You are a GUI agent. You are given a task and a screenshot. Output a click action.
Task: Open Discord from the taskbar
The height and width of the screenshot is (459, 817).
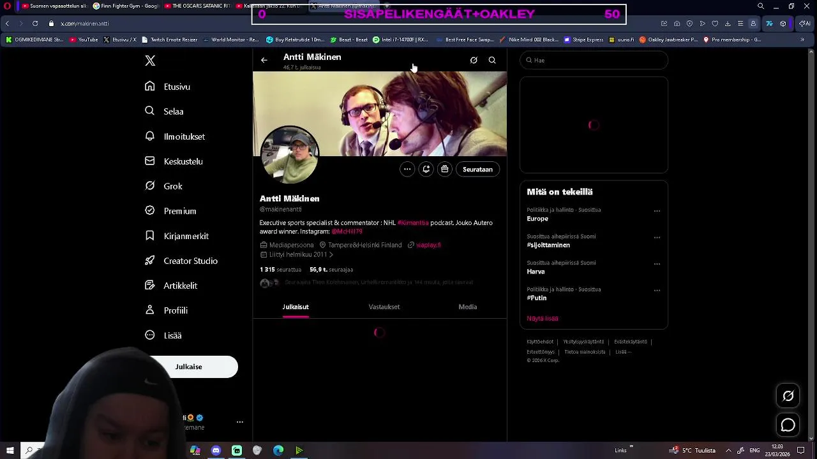pyautogui.click(x=216, y=451)
